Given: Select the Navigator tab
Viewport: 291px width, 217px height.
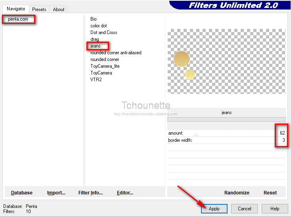Looking at the screenshot, I should (16, 9).
